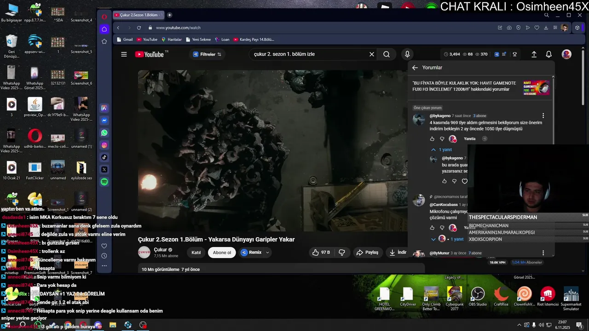Image resolution: width=589 pixels, height=331 pixels.
Task: Open the YouTube bookmark
Action: (147, 40)
